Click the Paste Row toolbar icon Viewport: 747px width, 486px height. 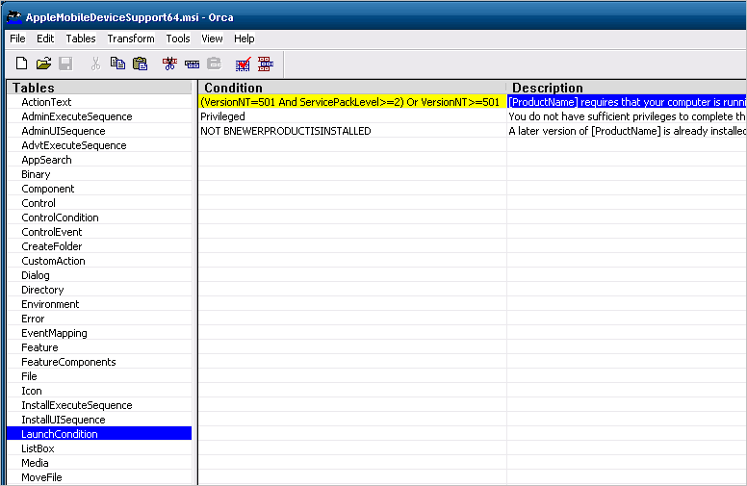point(215,64)
